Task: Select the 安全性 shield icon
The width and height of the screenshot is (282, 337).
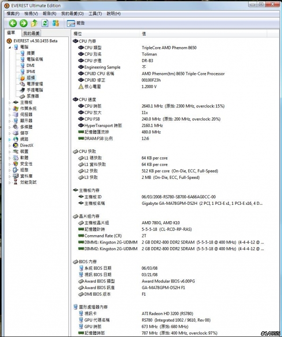Action: pyautogui.click(x=16, y=164)
